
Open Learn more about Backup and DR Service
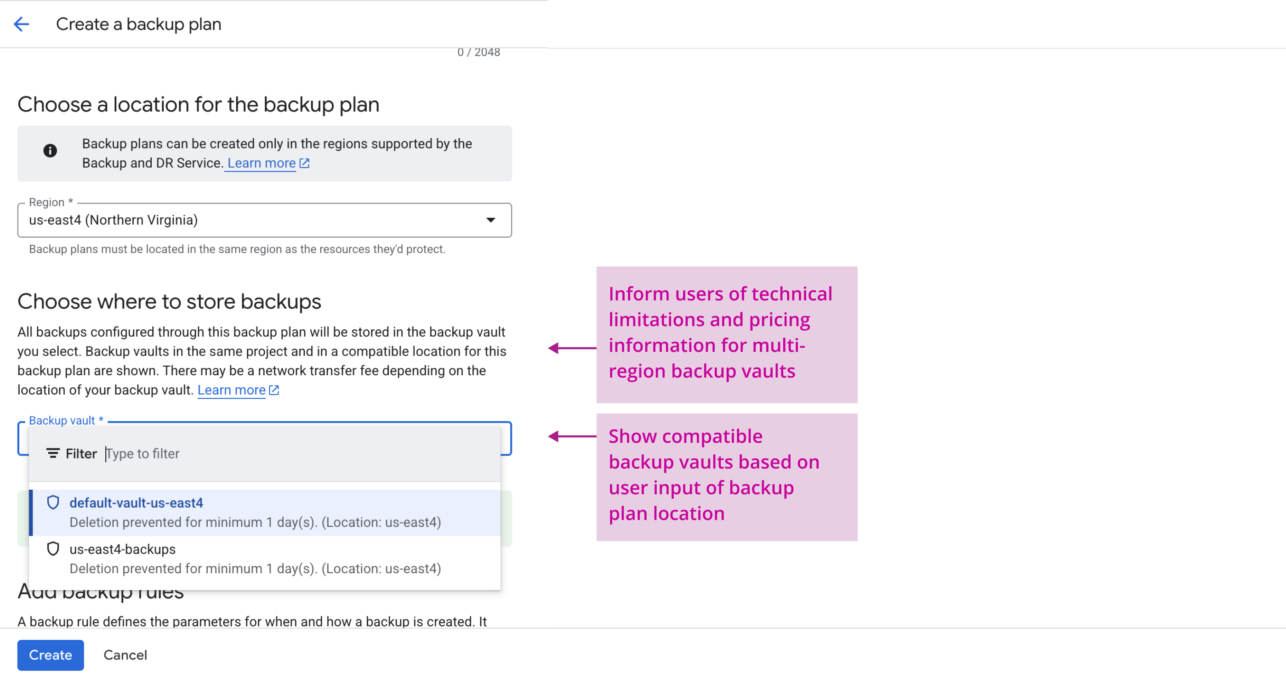coord(260,163)
